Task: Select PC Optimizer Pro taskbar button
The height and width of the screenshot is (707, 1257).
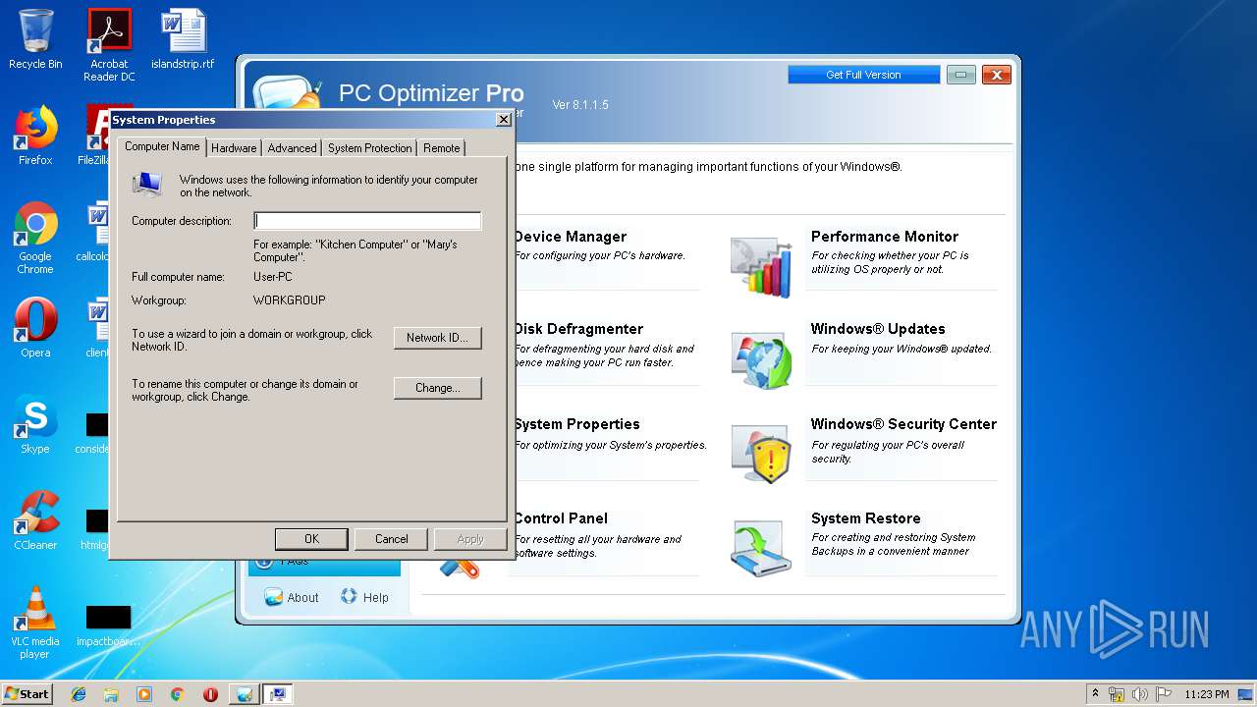Action: (244, 694)
